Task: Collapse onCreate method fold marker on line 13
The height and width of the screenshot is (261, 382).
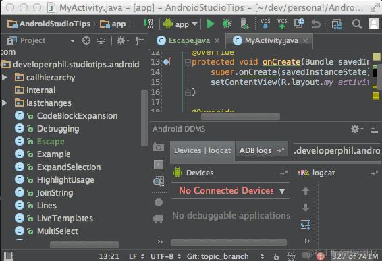Action: (188, 63)
